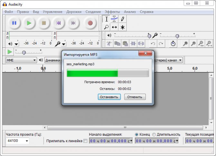Click the input meter microphone icon
The image size is (216, 156).
pyautogui.click(x=57, y=44)
